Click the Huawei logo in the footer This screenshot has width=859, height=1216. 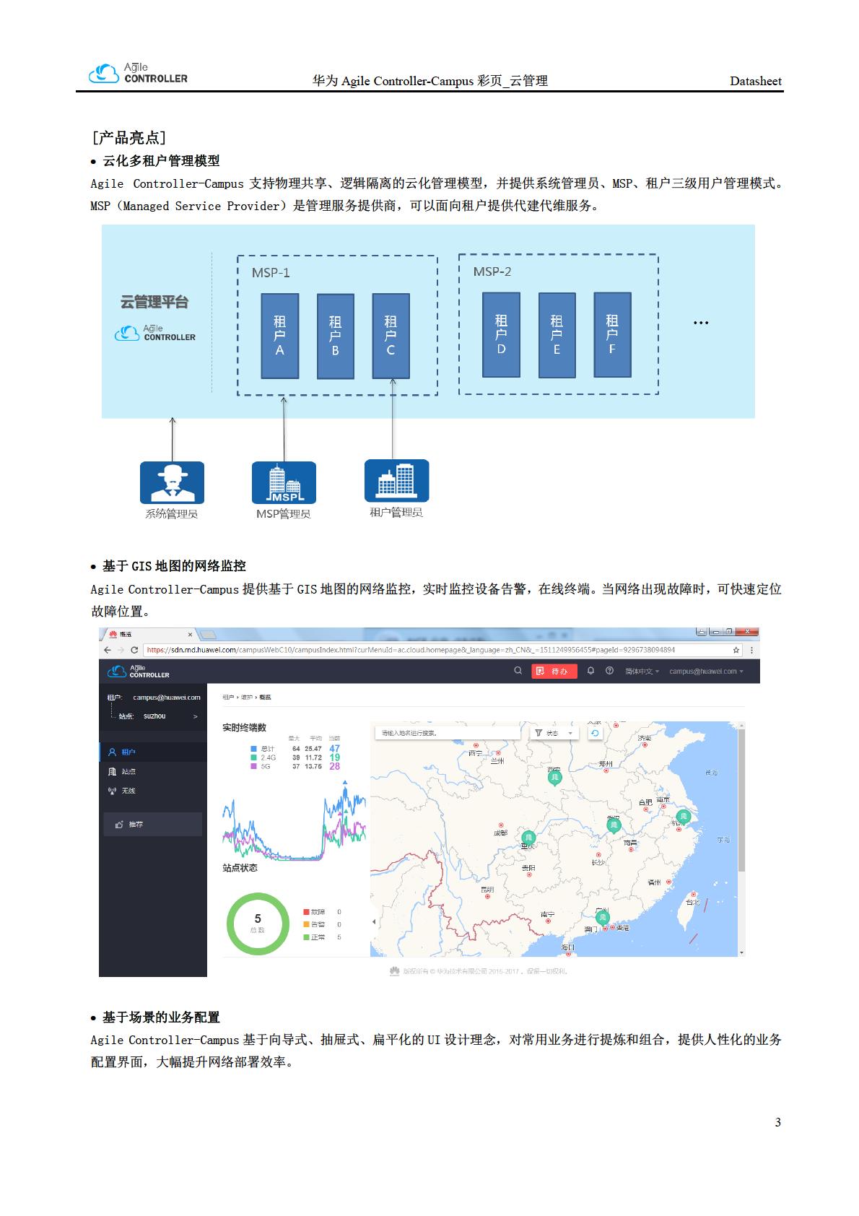[x=394, y=971]
